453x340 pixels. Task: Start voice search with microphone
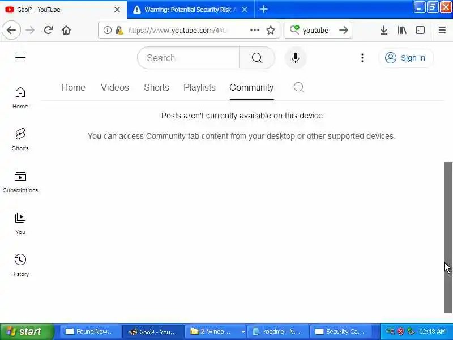295,58
